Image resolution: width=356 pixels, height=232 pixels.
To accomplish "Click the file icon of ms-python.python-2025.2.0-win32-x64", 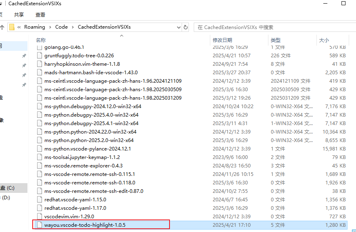I will [x=40, y=140].
